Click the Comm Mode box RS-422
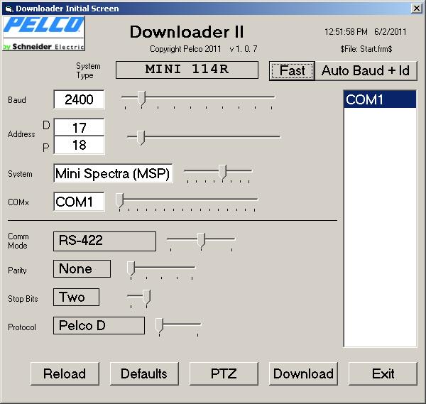426x404 pixels. pyautogui.click(x=104, y=241)
